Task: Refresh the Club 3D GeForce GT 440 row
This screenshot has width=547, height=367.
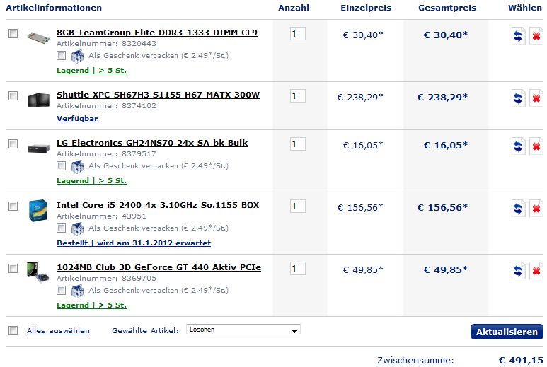Action: [x=519, y=270]
